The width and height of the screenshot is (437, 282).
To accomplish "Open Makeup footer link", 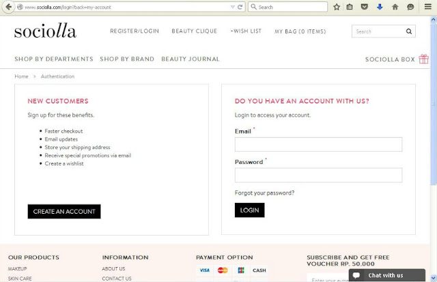I will click(17, 268).
